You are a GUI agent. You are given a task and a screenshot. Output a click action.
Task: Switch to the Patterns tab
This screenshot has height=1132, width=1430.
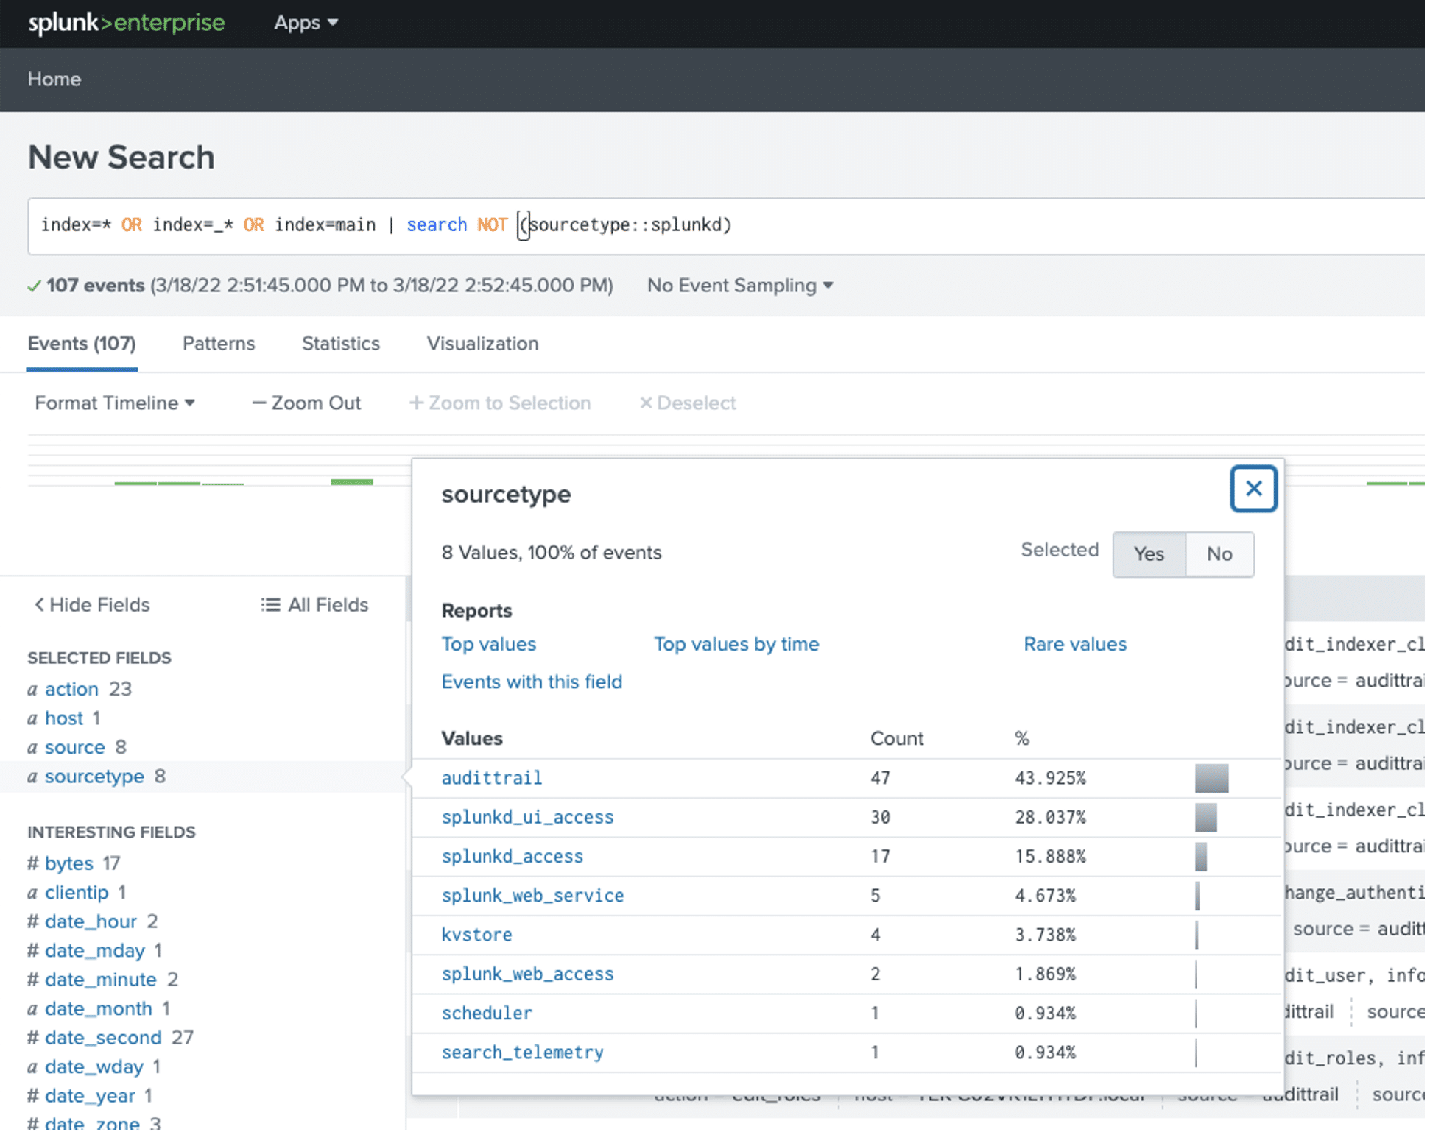[x=219, y=344]
